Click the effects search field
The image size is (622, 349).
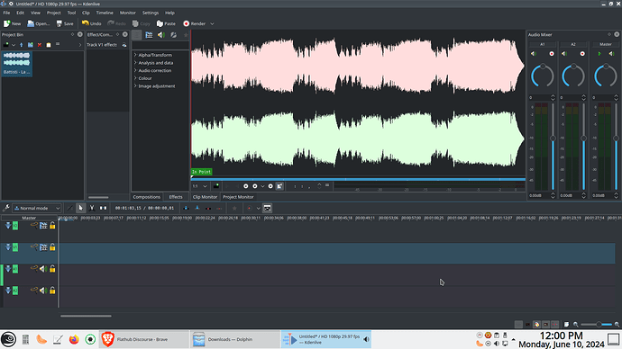(160, 46)
